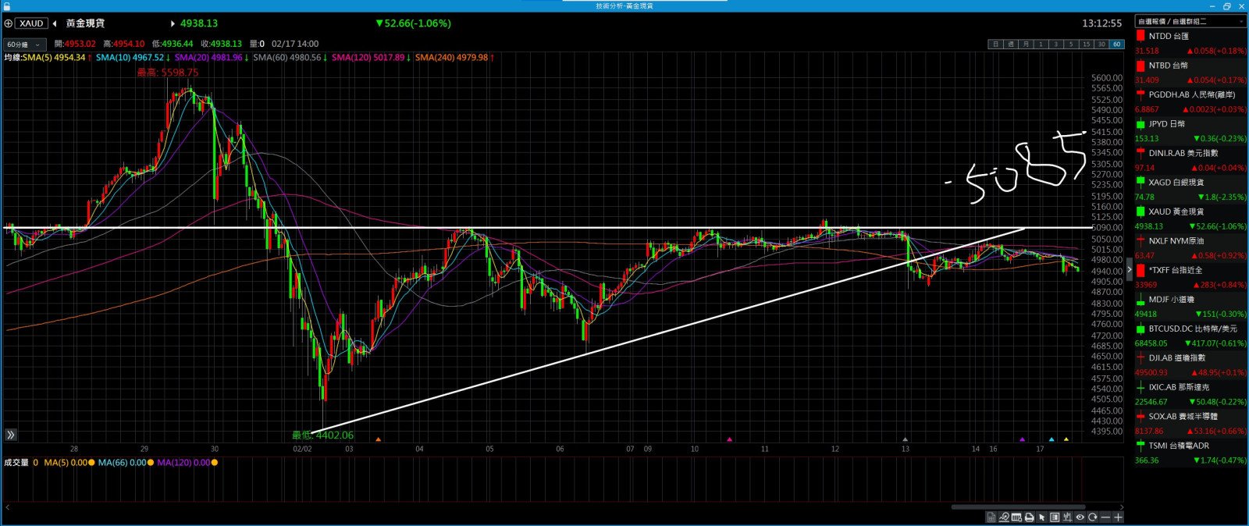
Task: Switch chart to weekly (週) period
Action: [1011, 44]
